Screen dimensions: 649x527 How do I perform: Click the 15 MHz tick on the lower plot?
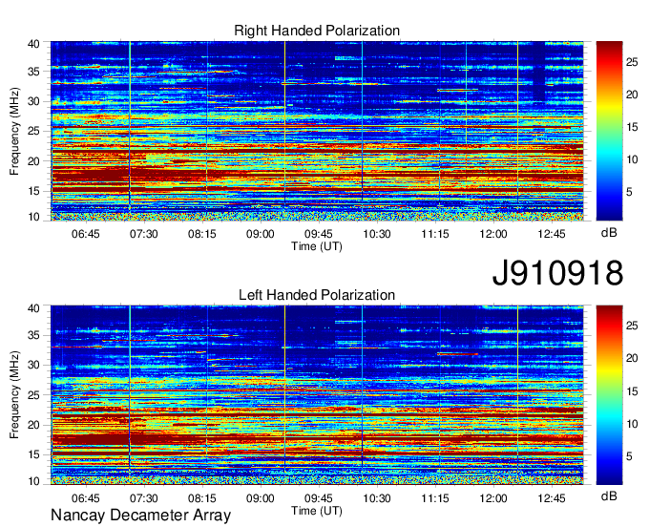tap(33, 455)
